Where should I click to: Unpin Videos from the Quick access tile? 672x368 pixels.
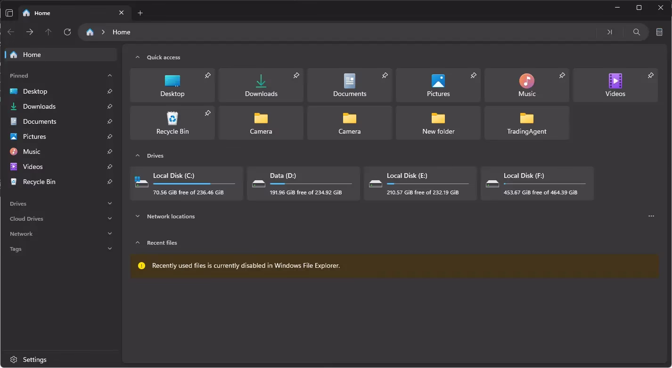(x=650, y=75)
